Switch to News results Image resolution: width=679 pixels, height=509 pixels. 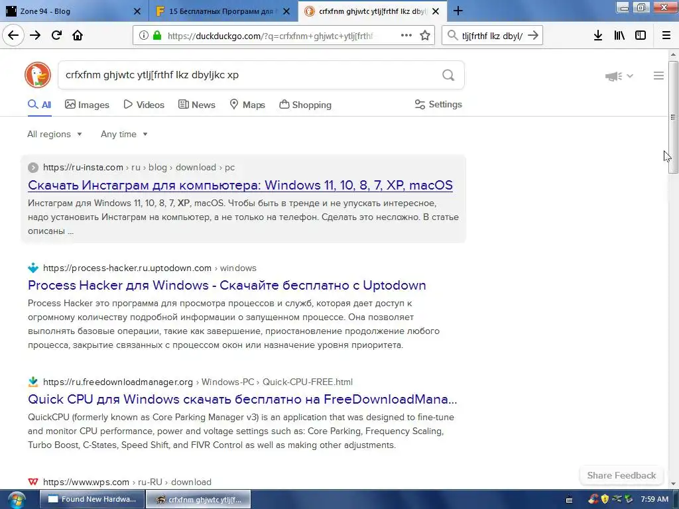(x=197, y=105)
